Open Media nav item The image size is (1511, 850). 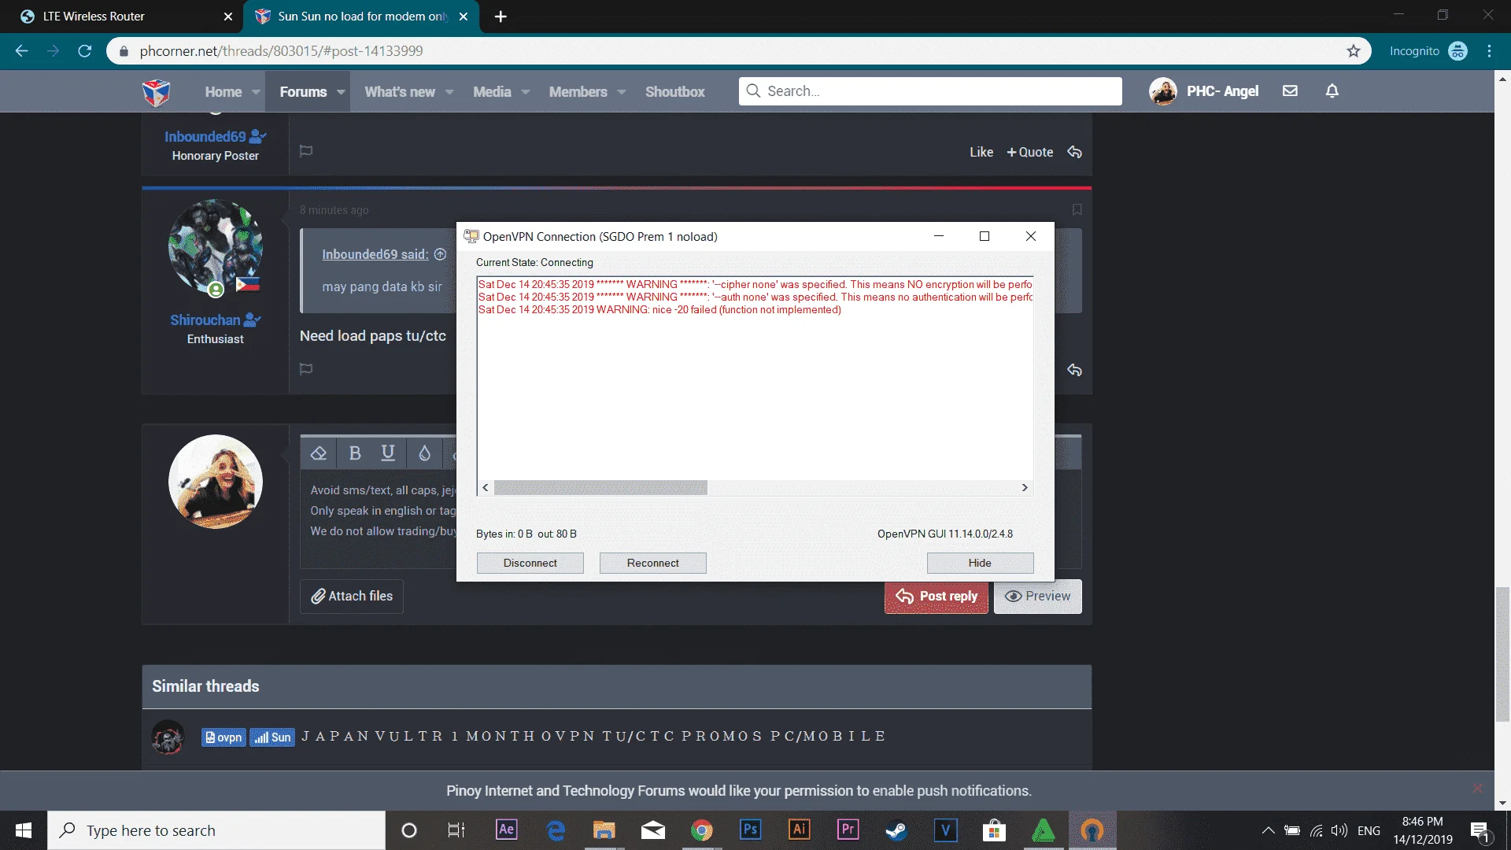click(x=492, y=92)
